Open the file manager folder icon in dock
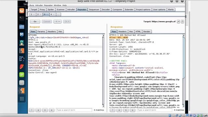 tap(22, 27)
